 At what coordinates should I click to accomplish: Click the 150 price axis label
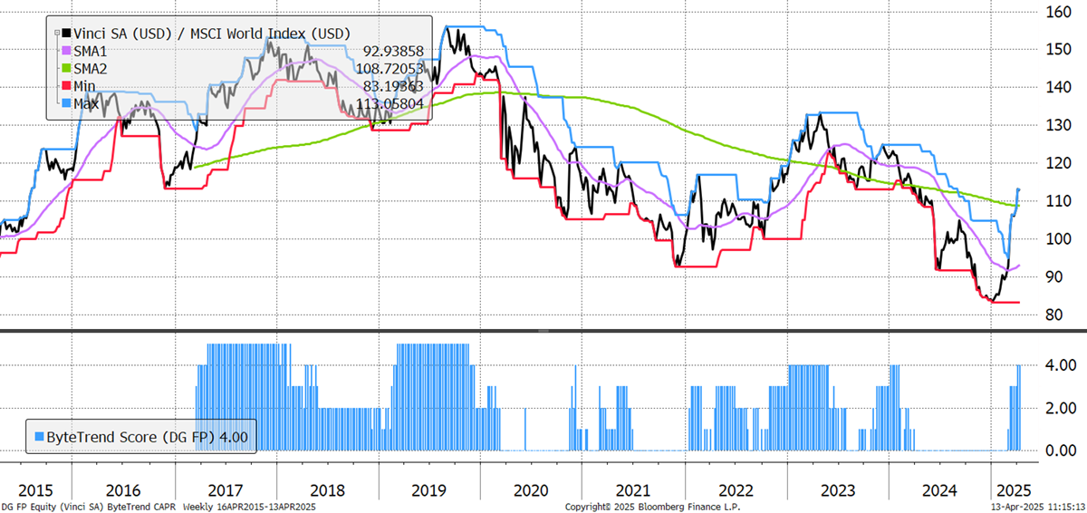(1059, 50)
